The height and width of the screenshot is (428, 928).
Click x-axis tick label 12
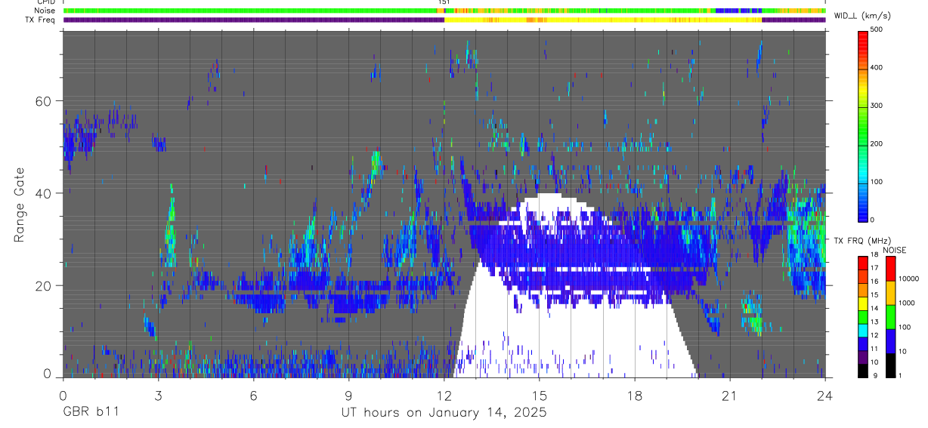click(444, 395)
